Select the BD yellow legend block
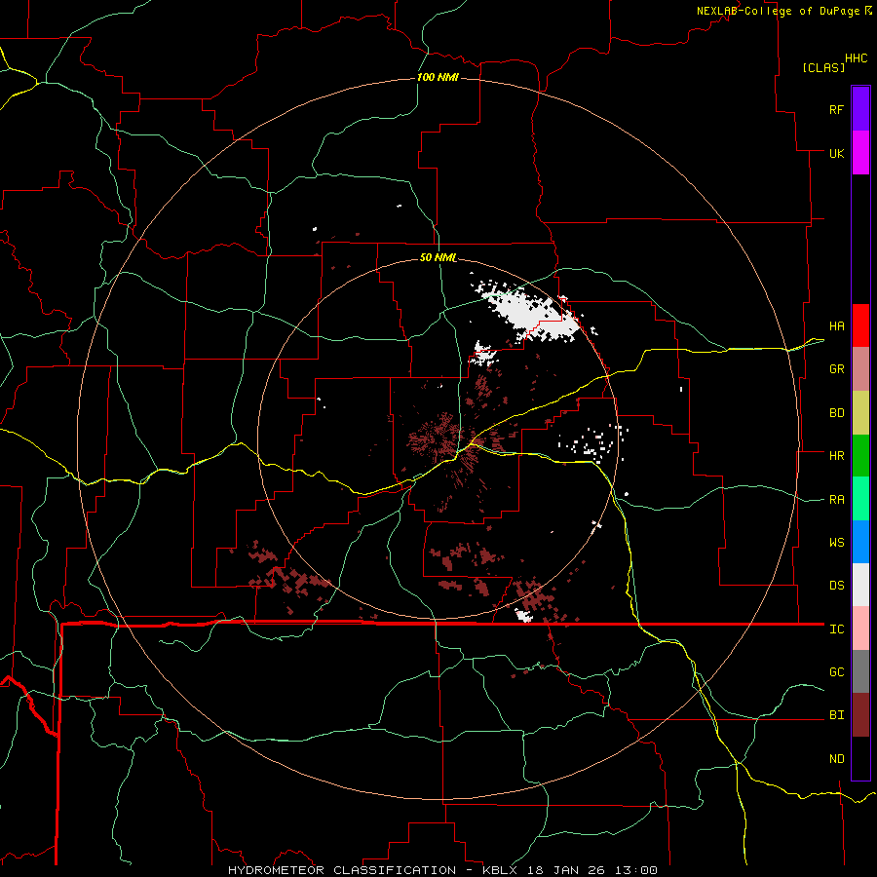 (860, 413)
